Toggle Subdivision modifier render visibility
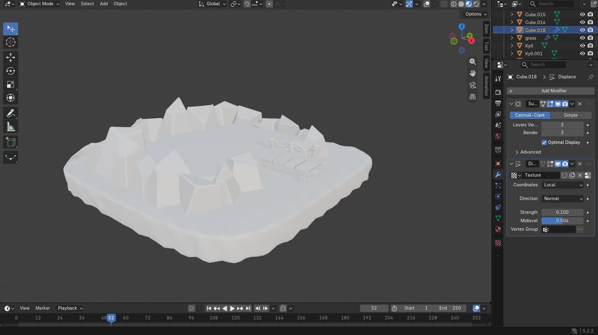Viewport: 598px width, 335px height. 565,104
